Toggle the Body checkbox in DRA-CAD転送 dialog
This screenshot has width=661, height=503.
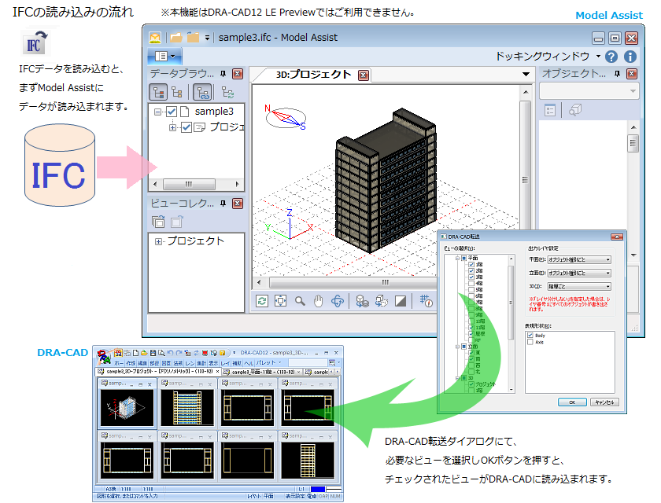tap(530, 336)
